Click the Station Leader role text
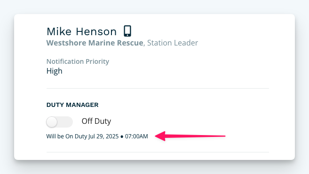309x174 pixels. [173, 43]
